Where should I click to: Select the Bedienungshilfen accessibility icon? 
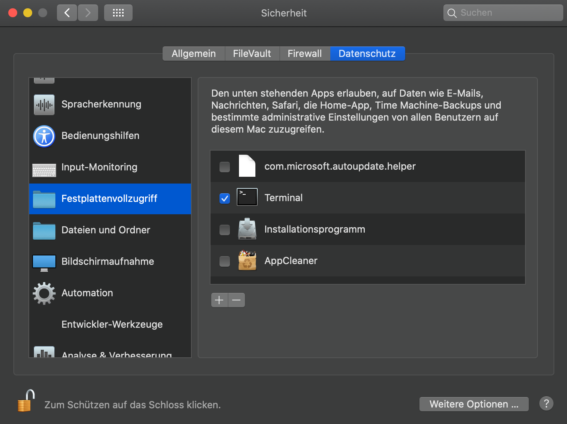[x=44, y=136]
